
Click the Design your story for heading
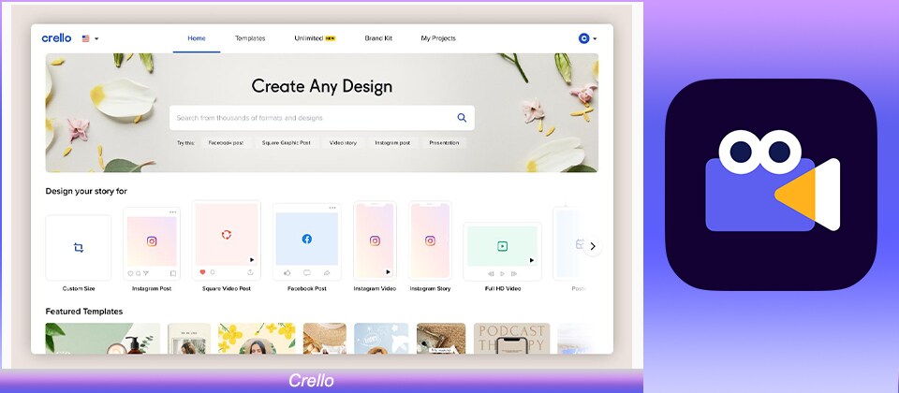pos(86,191)
